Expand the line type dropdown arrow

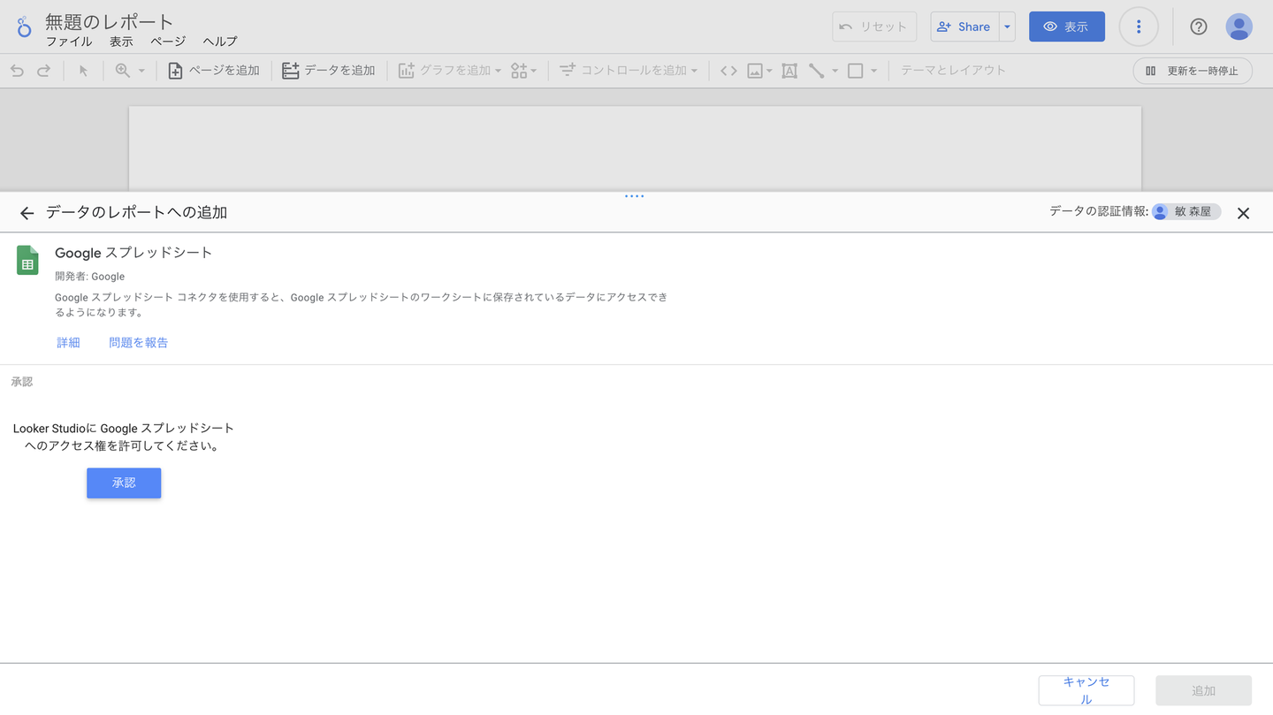click(835, 71)
